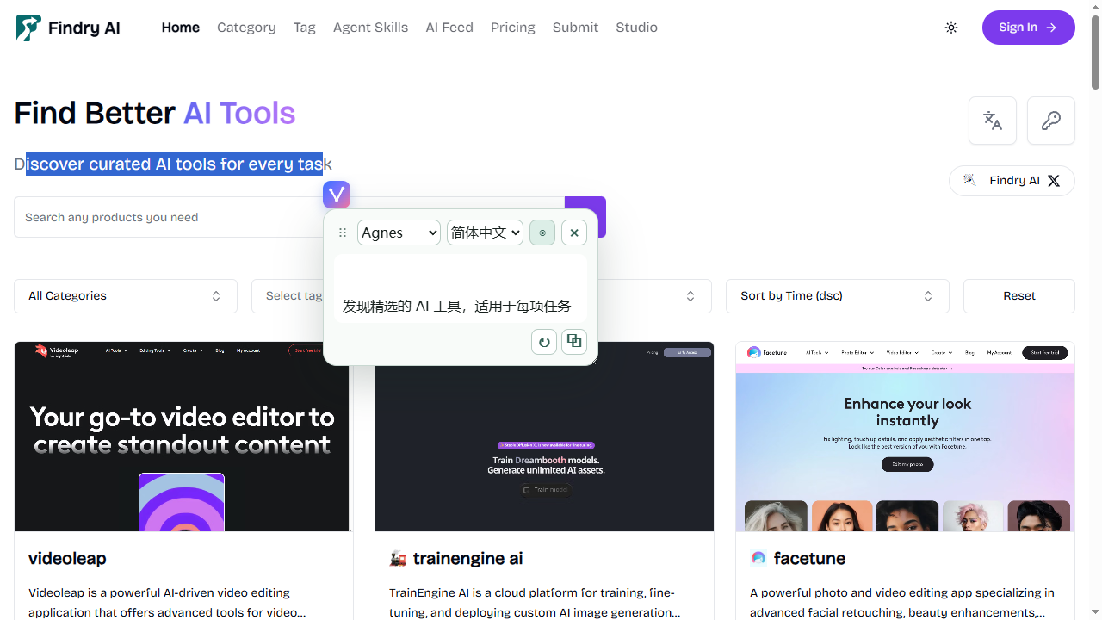Click the translator V floating icon
This screenshot has height=620, width=1102.
click(337, 195)
